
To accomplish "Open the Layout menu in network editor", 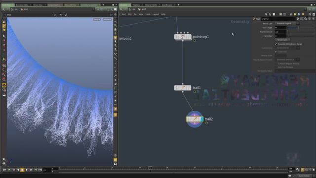I will coord(156,14).
